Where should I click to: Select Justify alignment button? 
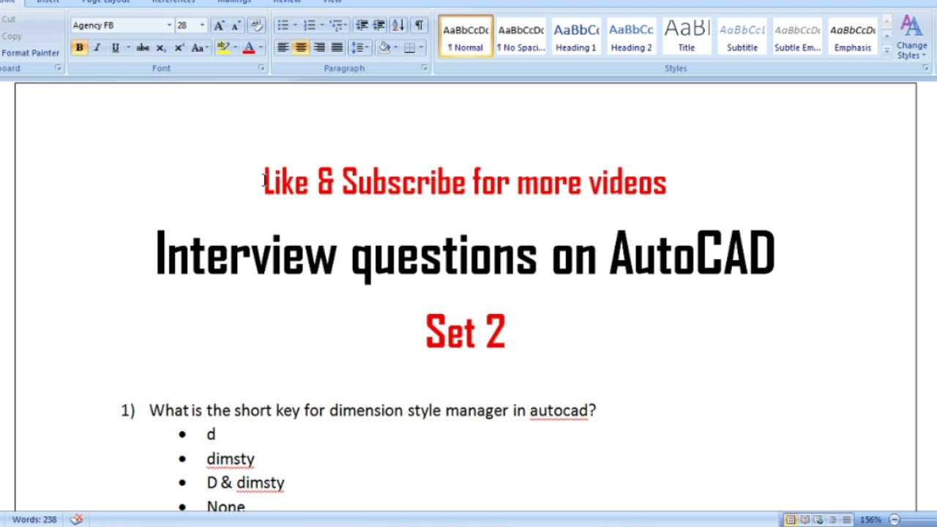click(x=337, y=48)
